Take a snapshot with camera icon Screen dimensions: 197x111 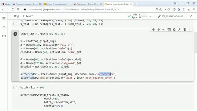161,10
